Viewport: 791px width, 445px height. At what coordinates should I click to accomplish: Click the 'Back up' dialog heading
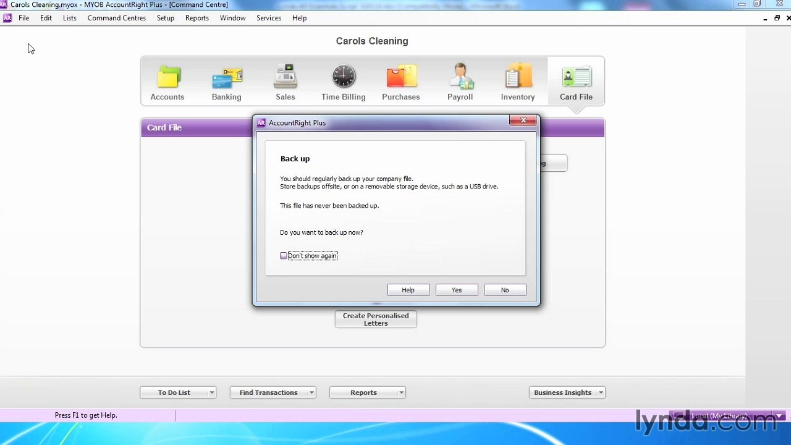point(295,159)
